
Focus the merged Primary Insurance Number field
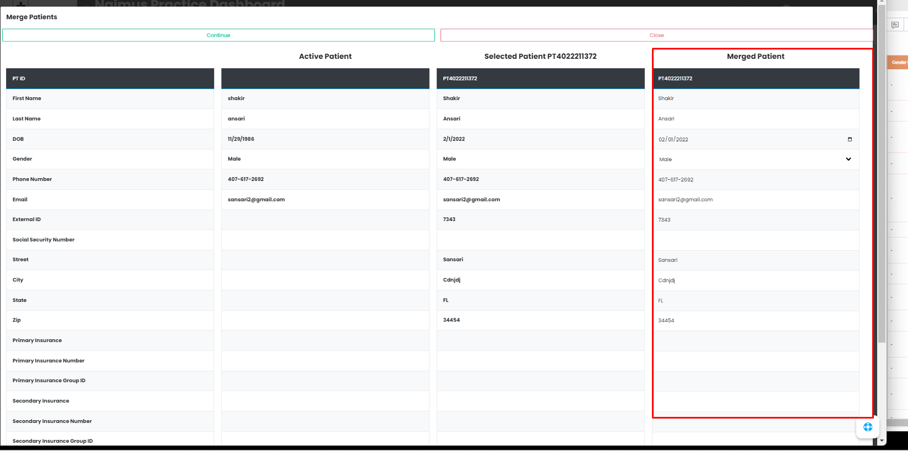click(756, 361)
